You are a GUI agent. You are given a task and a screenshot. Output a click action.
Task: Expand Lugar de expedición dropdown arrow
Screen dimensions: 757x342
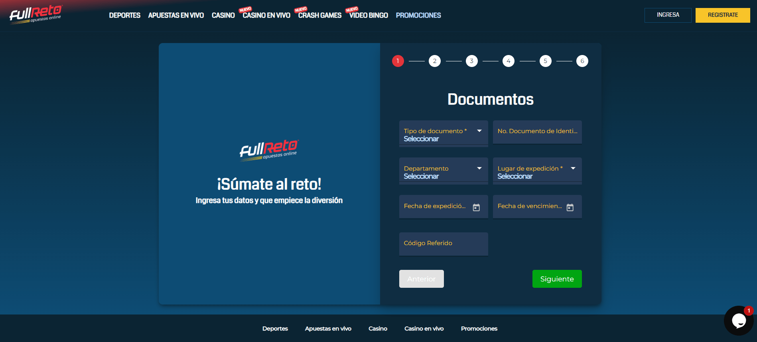coord(573,168)
